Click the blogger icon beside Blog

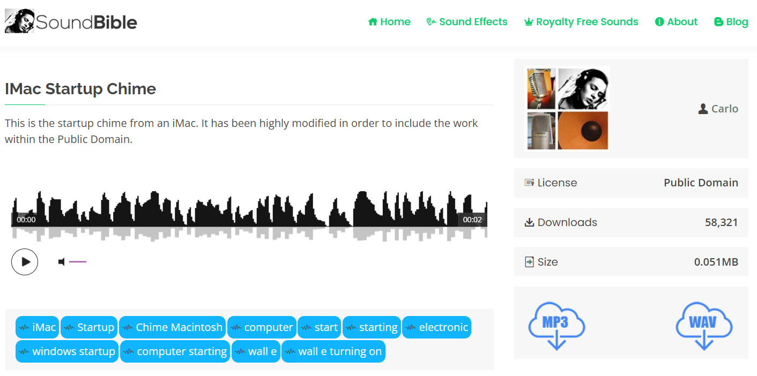point(718,22)
